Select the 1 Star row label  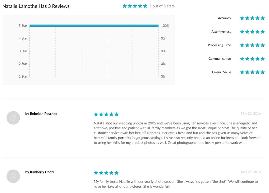pos(23,76)
